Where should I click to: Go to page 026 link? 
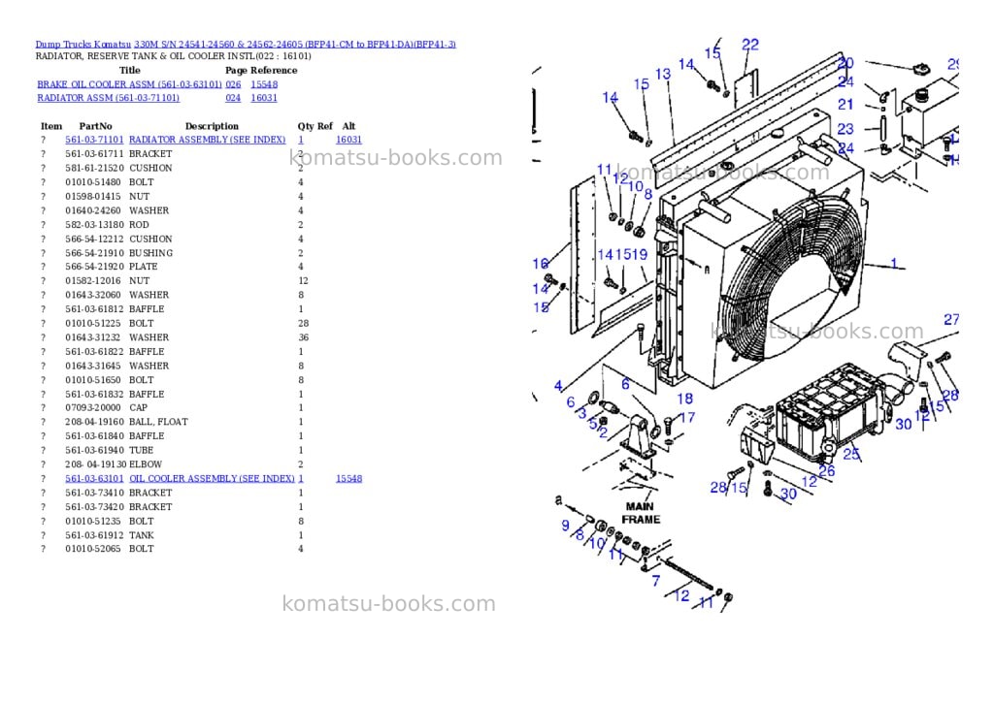pos(233,84)
